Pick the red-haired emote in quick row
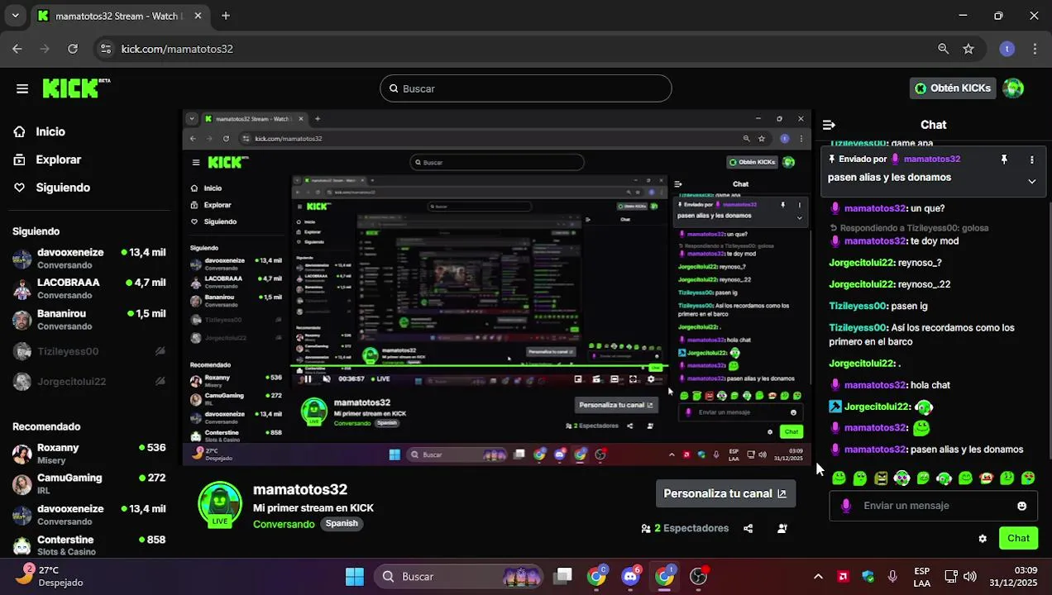The width and height of the screenshot is (1052, 595). click(986, 478)
